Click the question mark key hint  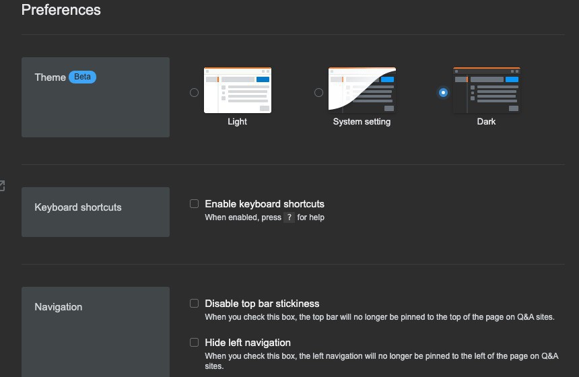[289, 217]
